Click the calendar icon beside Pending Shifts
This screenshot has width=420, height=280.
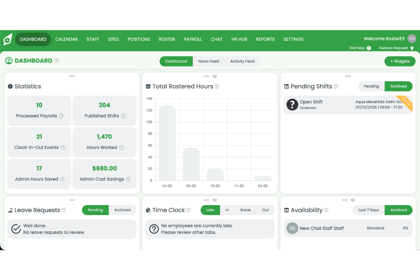point(287,86)
